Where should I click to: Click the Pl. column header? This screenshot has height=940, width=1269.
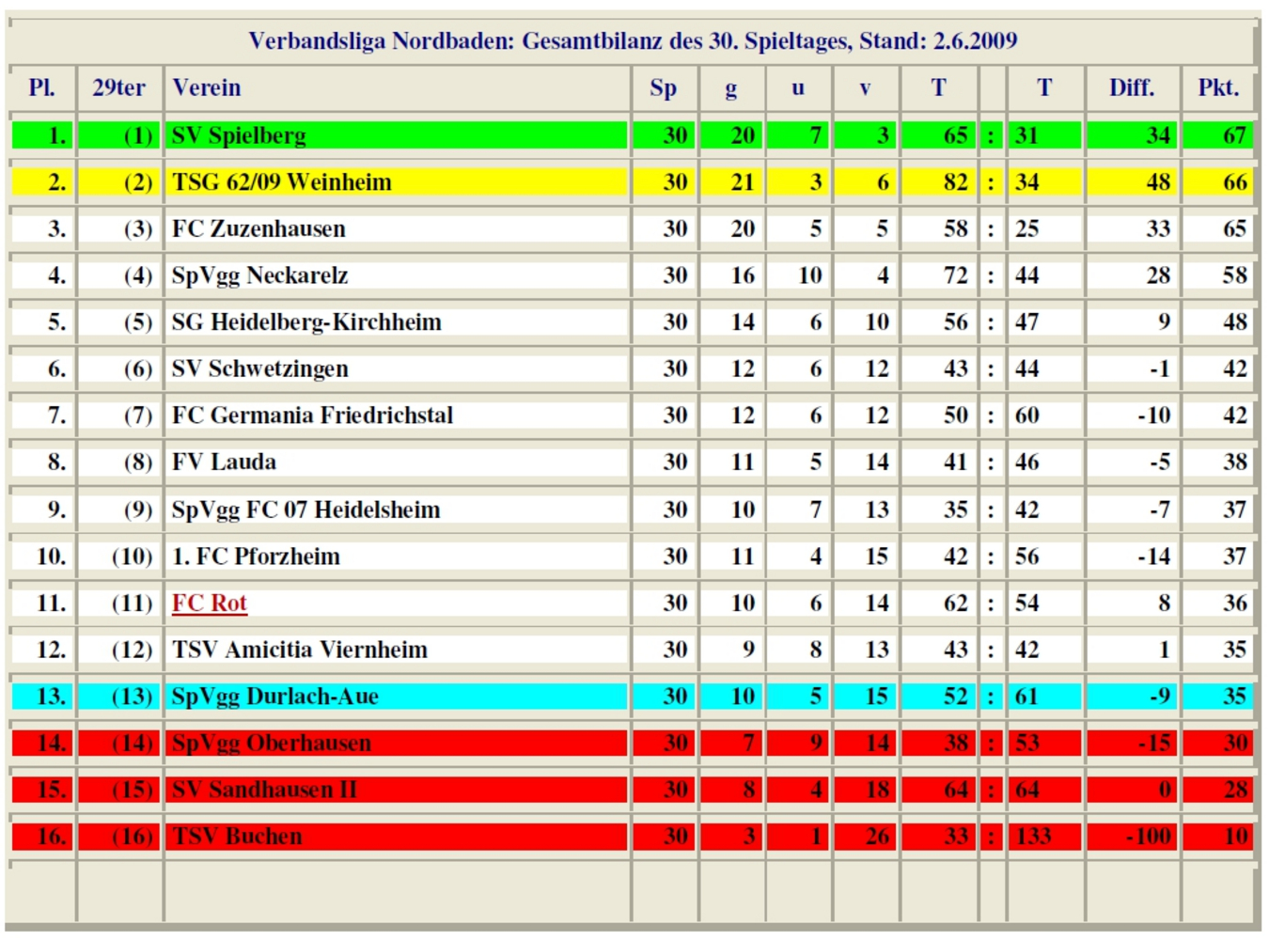click(x=41, y=87)
